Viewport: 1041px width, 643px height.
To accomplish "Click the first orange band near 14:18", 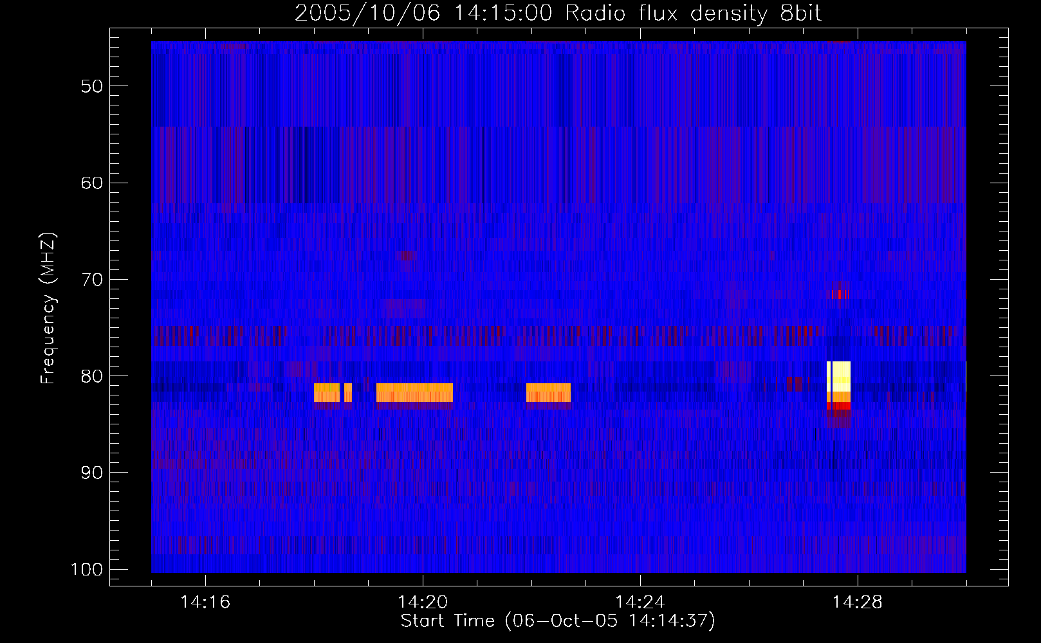I will (x=326, y=393).
